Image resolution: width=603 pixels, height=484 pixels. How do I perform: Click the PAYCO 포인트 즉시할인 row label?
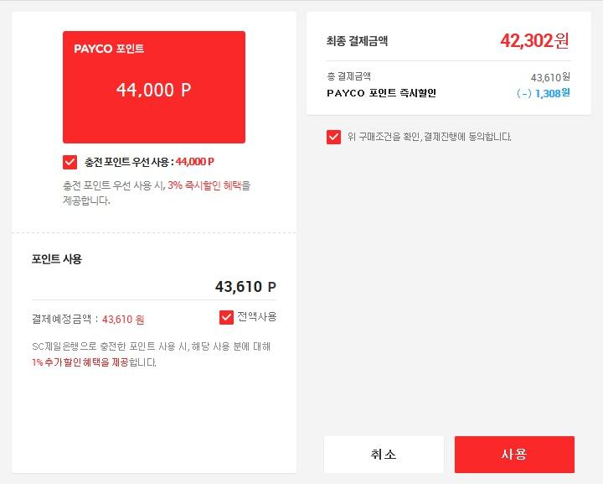pyautogui.click(x=381, y=93)
